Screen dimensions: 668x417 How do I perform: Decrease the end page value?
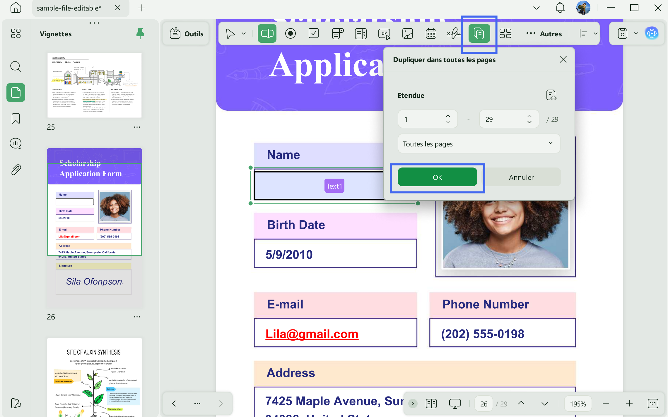click(x=529, y=122)
